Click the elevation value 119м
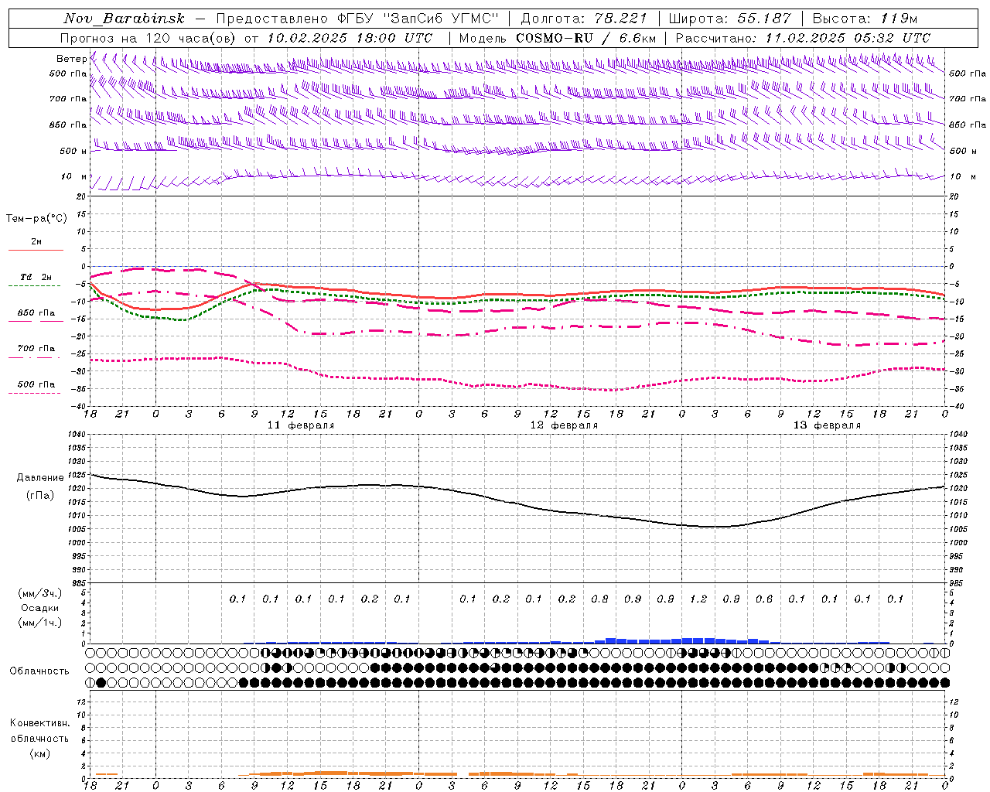Image resolution: width=990 pixels, height=792 pixels. point(899,19)
